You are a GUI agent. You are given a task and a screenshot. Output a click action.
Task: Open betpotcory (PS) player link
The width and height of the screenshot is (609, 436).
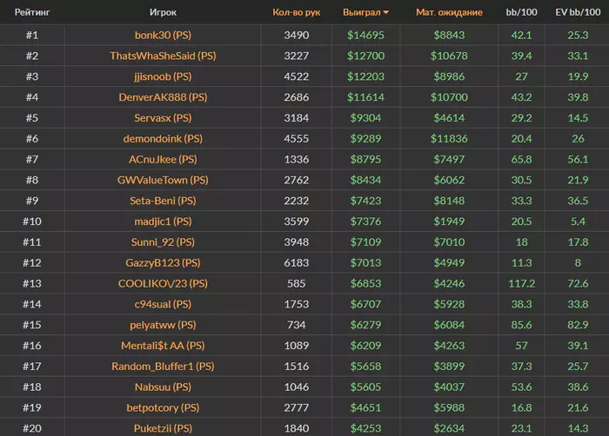[x=163, y=407]
